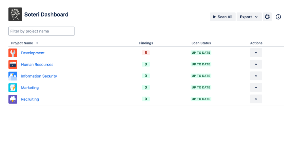The image size is (288, 164).
Task: Open the Development project link
Action: [33, 53]
